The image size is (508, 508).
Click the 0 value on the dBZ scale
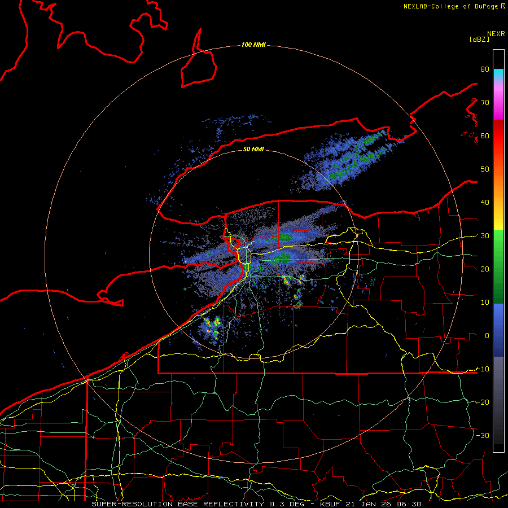pyautogui.click(x=487, y=336)
